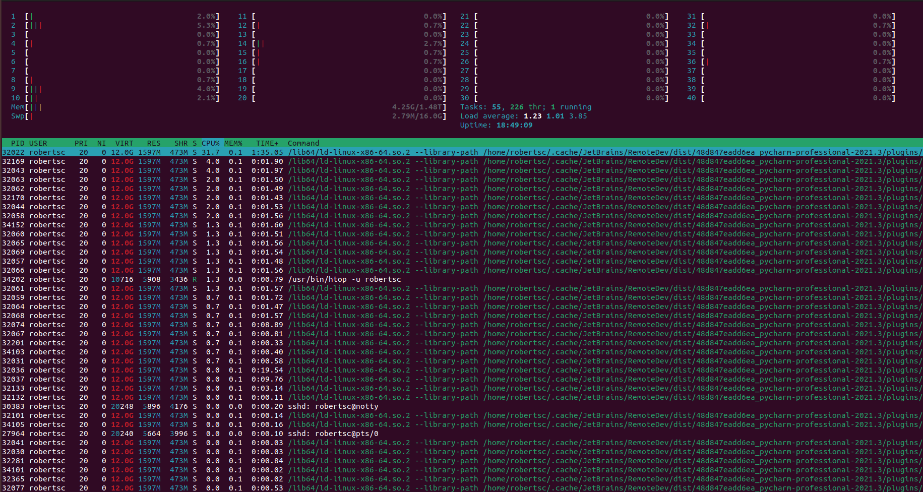Sort by the VIRT column header
This screenshot has width=923, height=492.
(x=124, y=143)
